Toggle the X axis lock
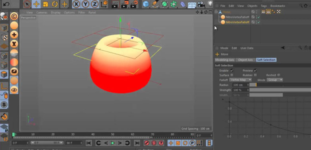311x150 pixels. (x=76, y=4)
